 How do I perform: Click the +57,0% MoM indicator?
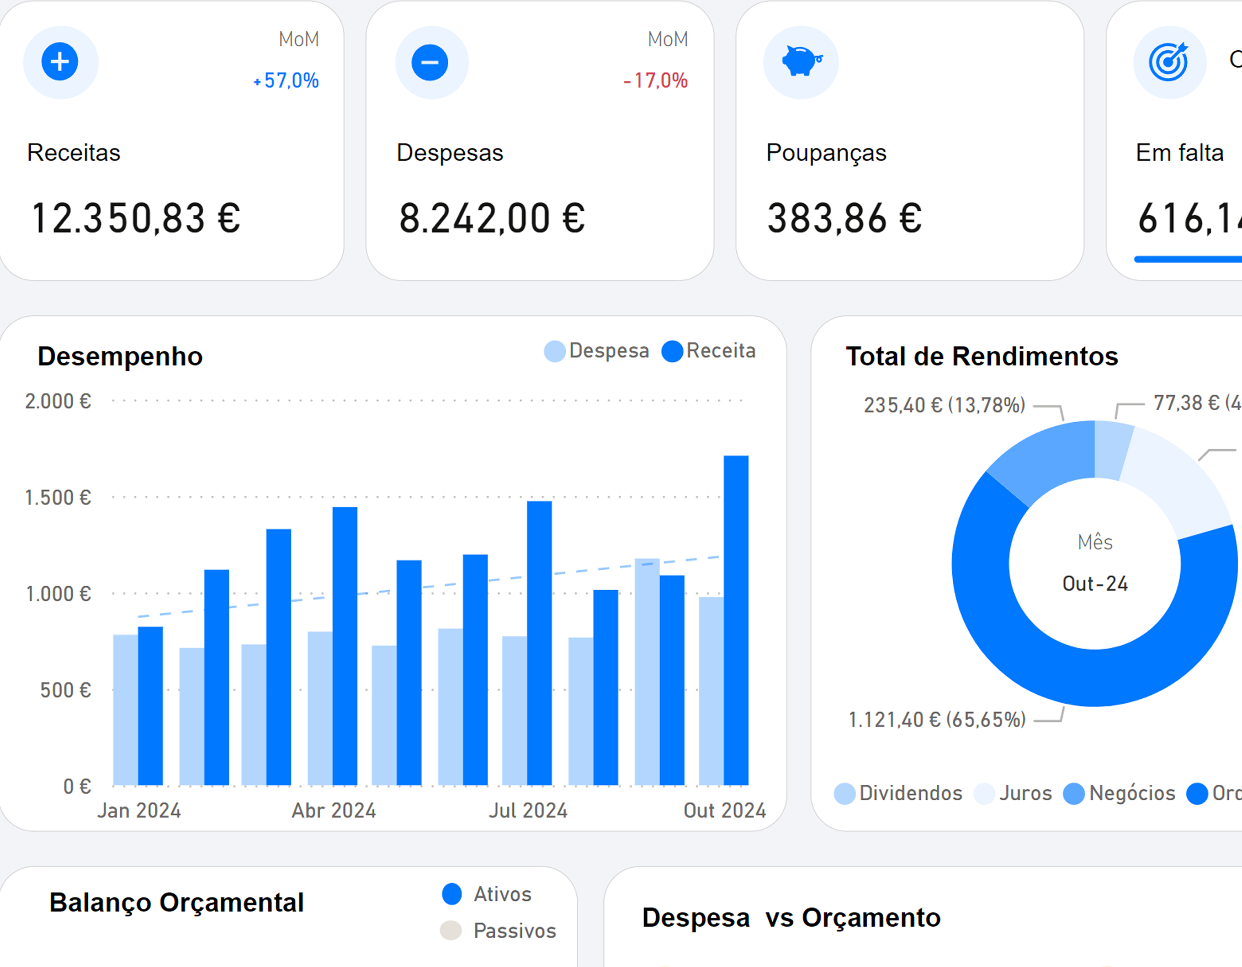tap(286, 81)
